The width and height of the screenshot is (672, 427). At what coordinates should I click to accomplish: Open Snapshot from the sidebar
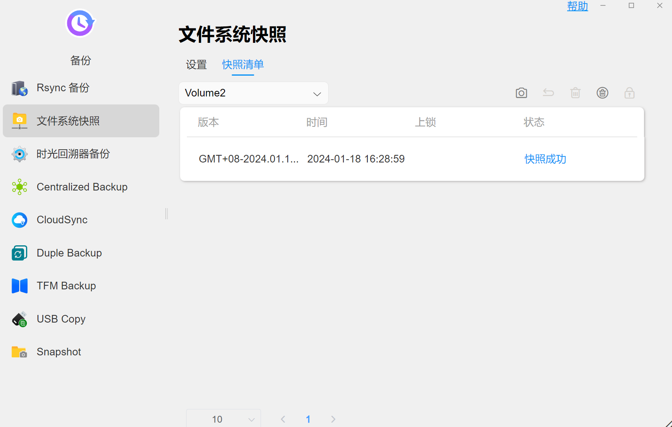pos(58,352)
